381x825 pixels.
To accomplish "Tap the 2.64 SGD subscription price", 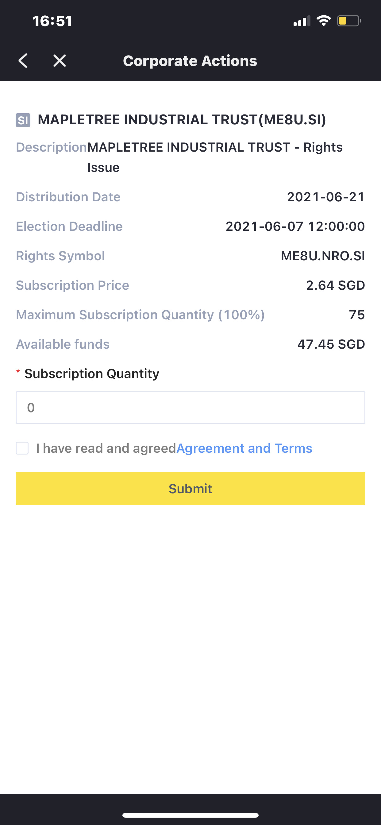I will 335,285.
